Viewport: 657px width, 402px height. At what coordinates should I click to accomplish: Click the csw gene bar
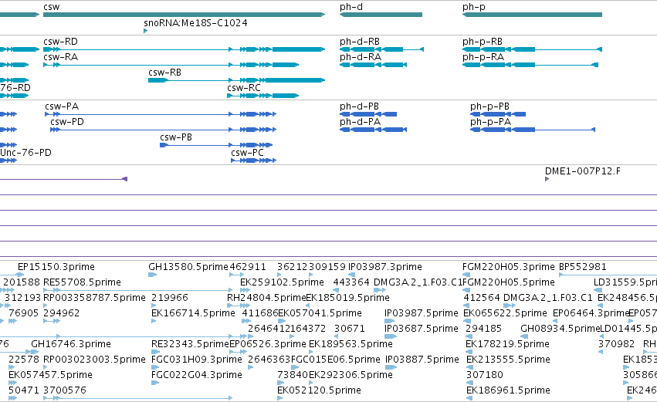(x=185, y=15)
